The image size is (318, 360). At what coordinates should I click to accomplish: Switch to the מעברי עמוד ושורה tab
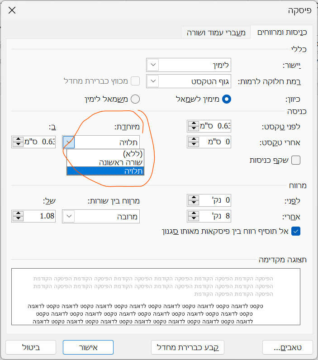coord(215,33)
